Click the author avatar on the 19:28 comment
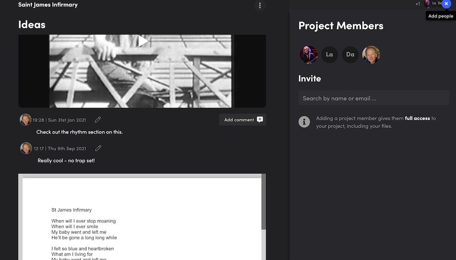 [26, 119]
